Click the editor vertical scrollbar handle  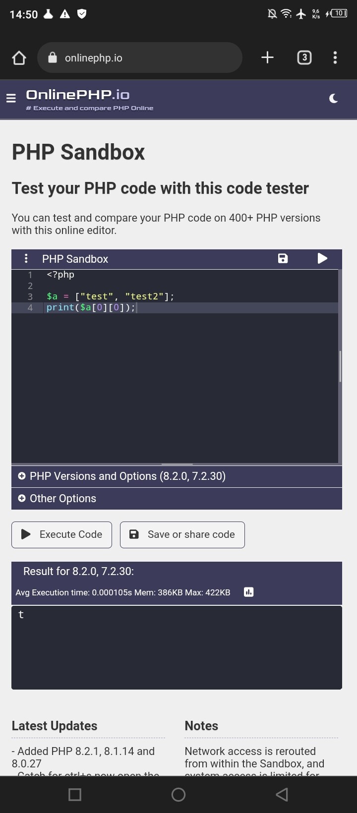[x=340, y=366]
